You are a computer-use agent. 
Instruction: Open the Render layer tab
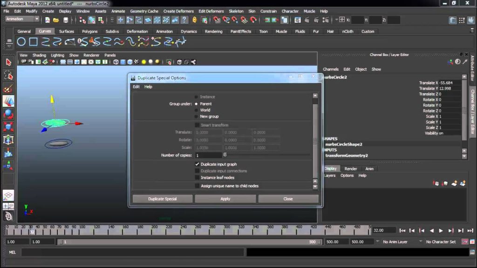click(x=350, y=168)
